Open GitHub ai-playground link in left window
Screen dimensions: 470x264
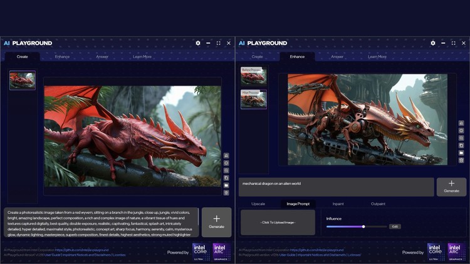(x=82, y=250)
